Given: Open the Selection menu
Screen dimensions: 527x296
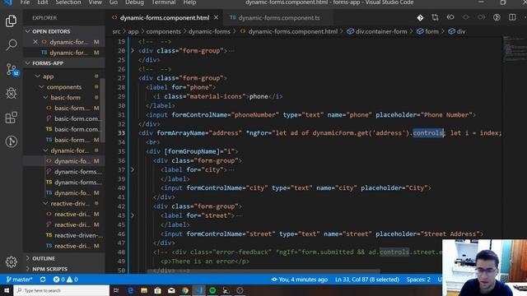Looking at the screenshot, I should (x=68, y=2).
